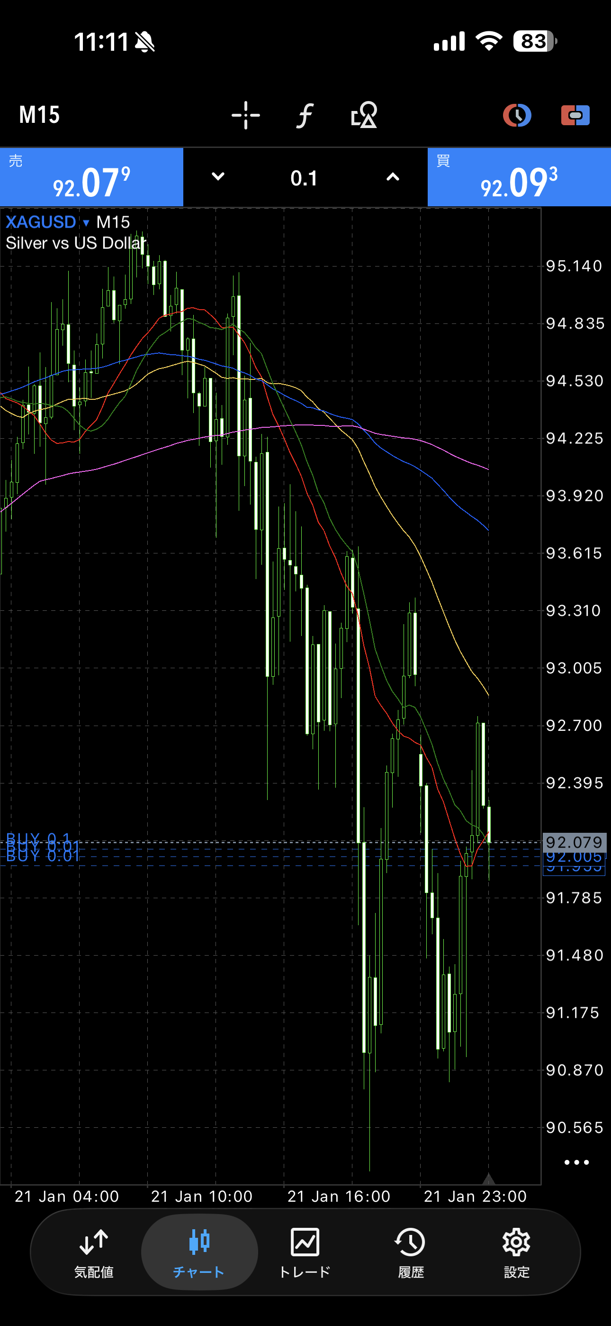
Task: Sell silver at 92.079
Action: click(91, 177)
